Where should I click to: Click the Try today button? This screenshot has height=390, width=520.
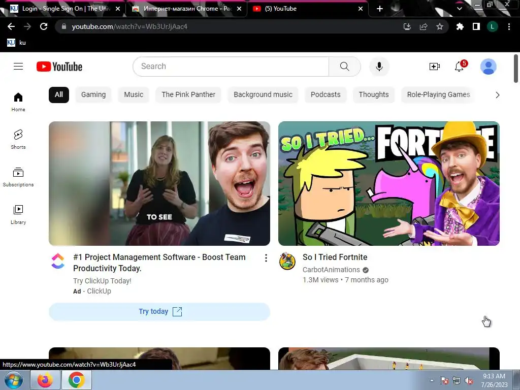[159, 312]
